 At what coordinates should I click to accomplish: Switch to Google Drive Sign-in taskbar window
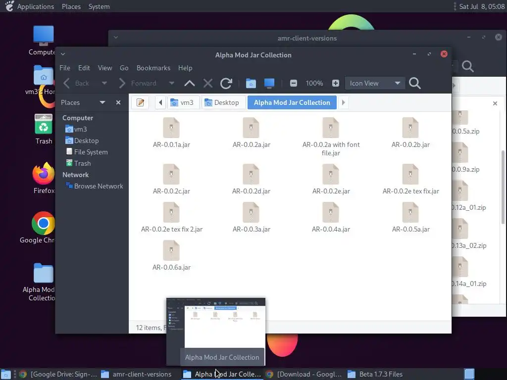click(x=58, y=374)
